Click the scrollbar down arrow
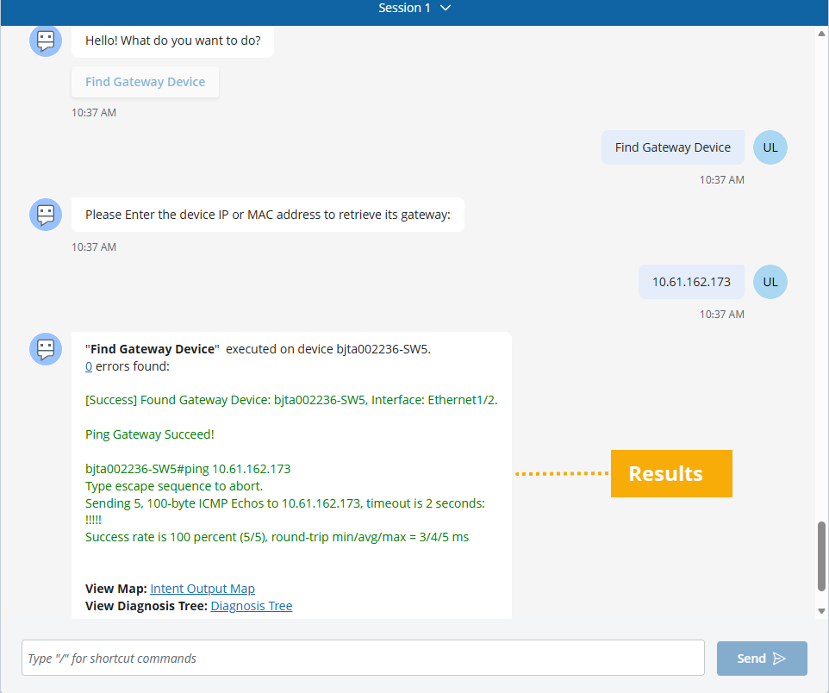The image size is (829, 693). pos(821,611)
